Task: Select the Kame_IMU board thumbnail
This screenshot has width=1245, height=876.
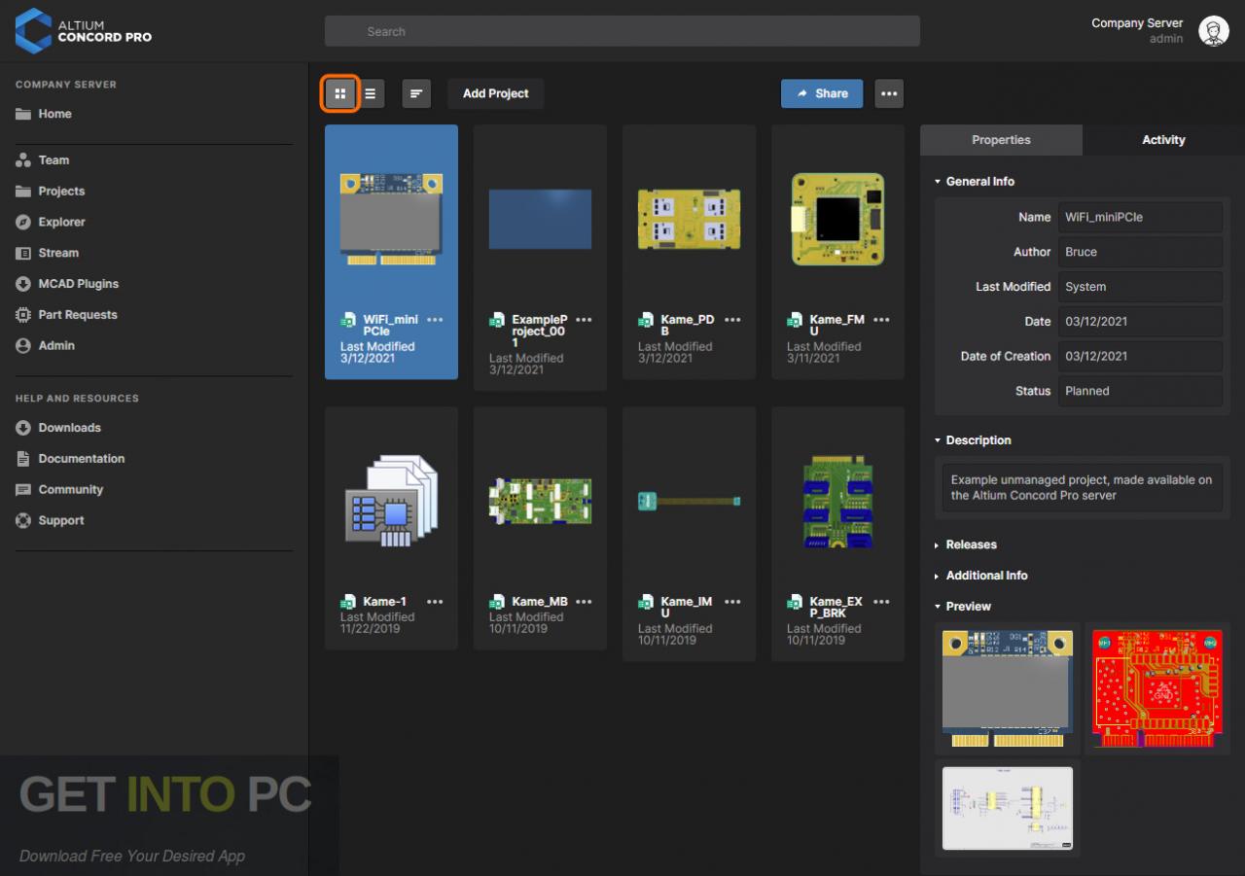Action: 689,501
